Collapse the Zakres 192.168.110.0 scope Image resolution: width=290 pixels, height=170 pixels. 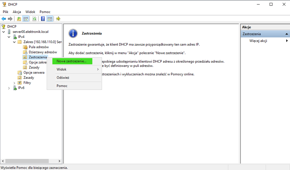click(14, 42)
